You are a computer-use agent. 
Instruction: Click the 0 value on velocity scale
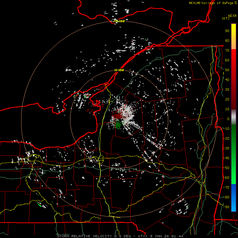pyautogui.click(x=228, y=119)
